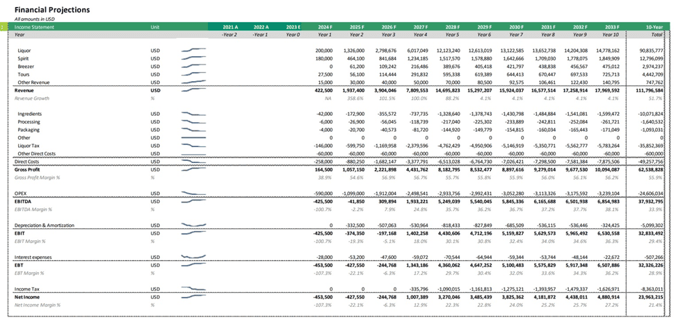Select the '2033 F' column header

click(611, 27)
